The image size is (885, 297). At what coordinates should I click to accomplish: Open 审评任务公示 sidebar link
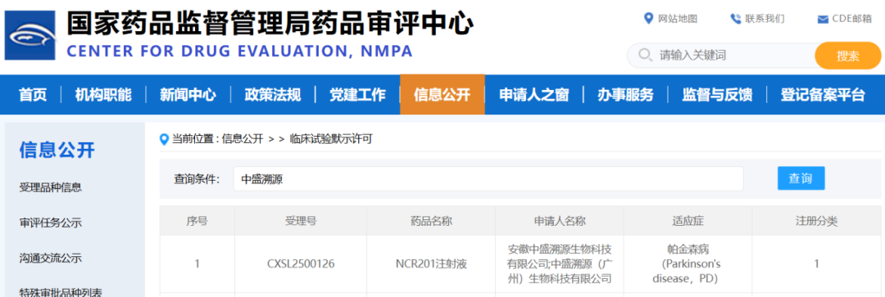pyautogui.click(x=50, y=223)
